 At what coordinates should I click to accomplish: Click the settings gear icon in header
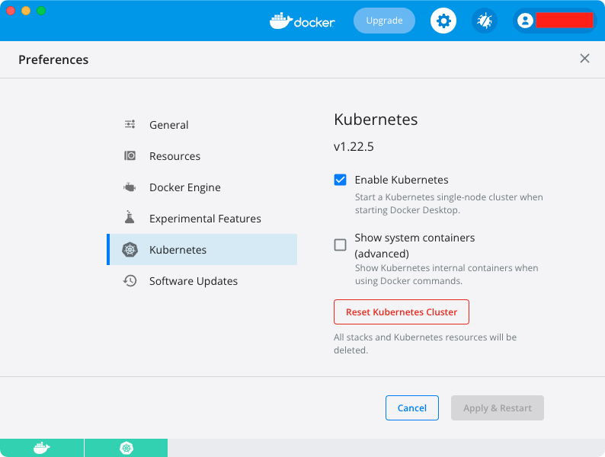point(443,21)
